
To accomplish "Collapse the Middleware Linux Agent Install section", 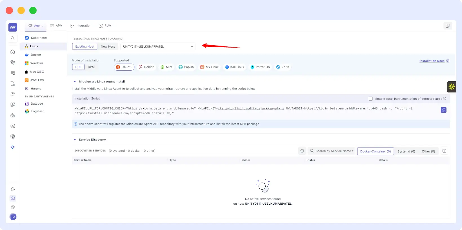I will [75, 82].
